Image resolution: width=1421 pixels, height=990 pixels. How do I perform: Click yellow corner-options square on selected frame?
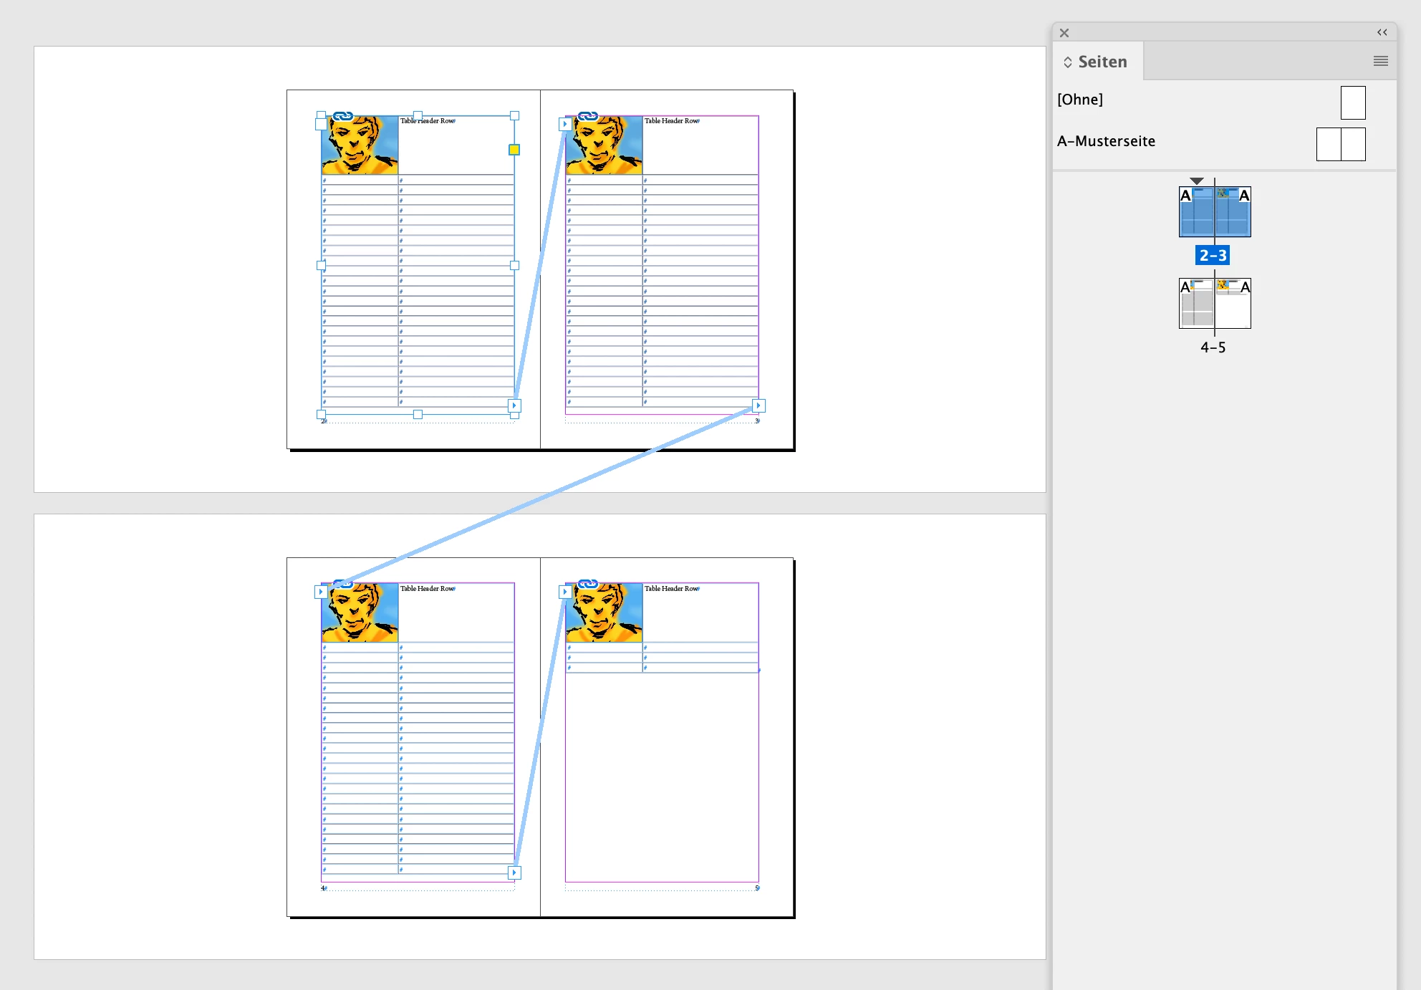[514, 150]
